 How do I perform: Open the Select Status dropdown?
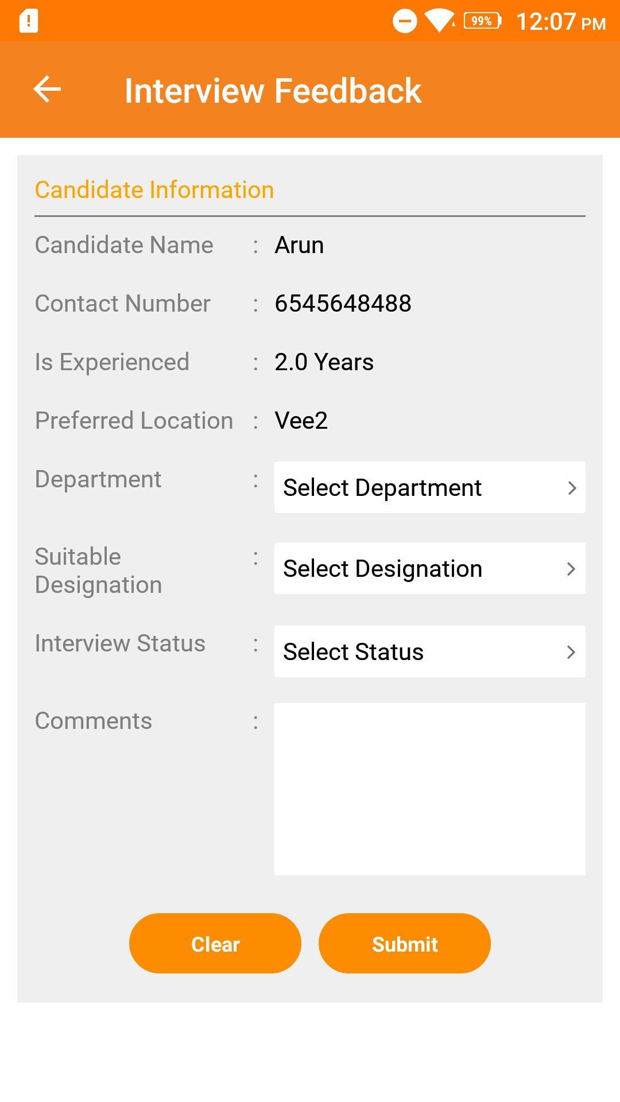click(x=430, y=651)
